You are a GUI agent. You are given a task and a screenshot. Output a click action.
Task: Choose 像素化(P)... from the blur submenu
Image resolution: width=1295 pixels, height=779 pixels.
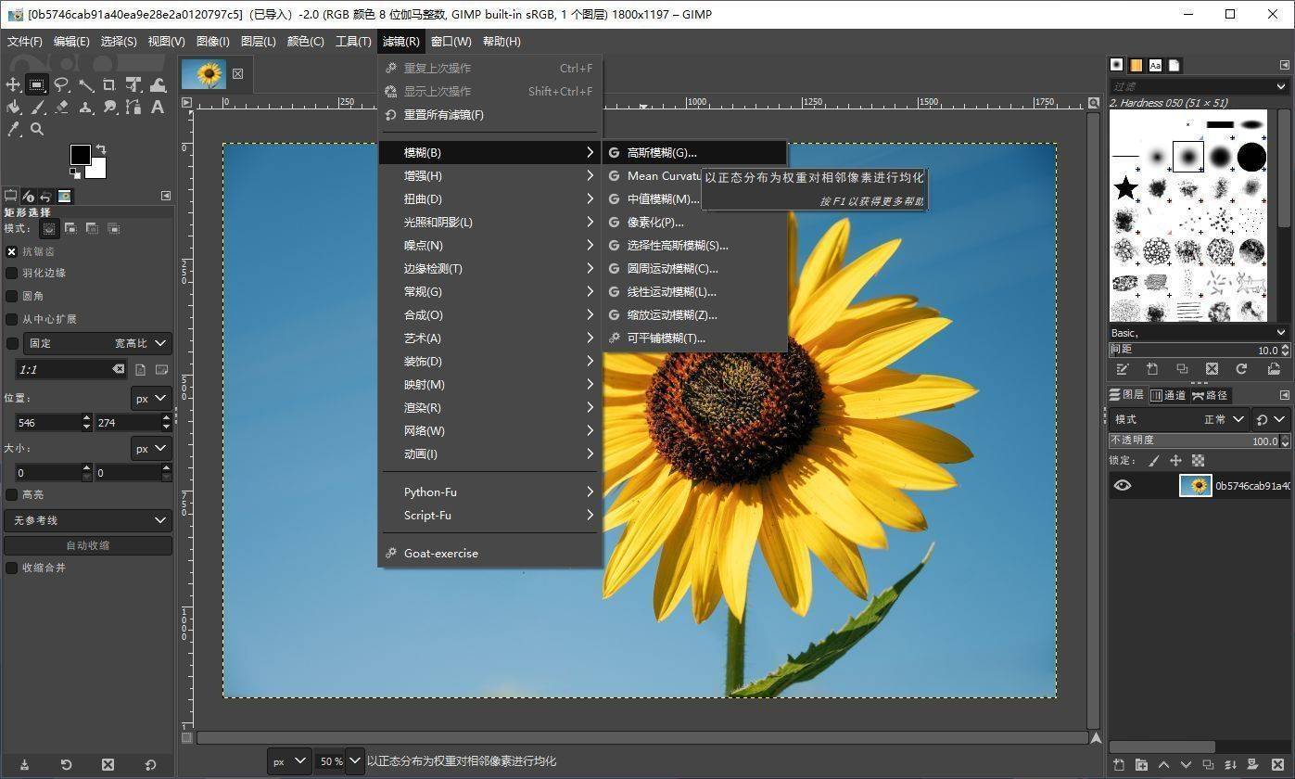694,222
